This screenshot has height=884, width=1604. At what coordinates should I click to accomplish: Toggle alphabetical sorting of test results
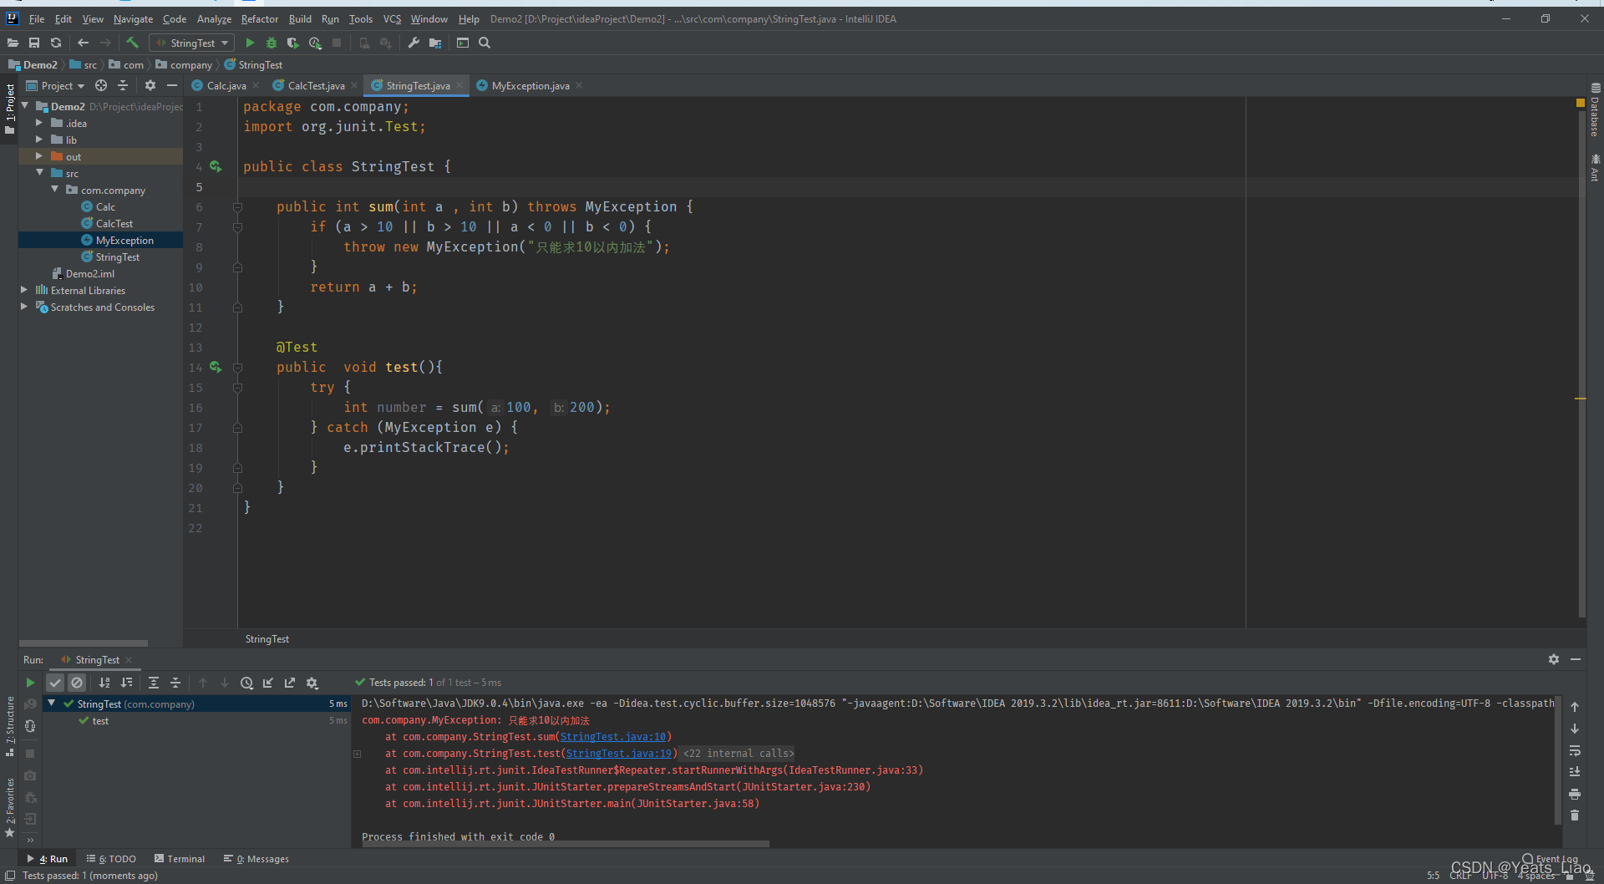tap(104, 683)
